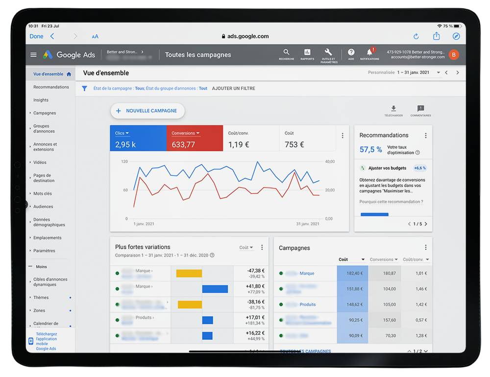Toggle the filter funnel icon
Viewport: 490px width, 377px height.
pyautogui.click(x=84, y=89)
